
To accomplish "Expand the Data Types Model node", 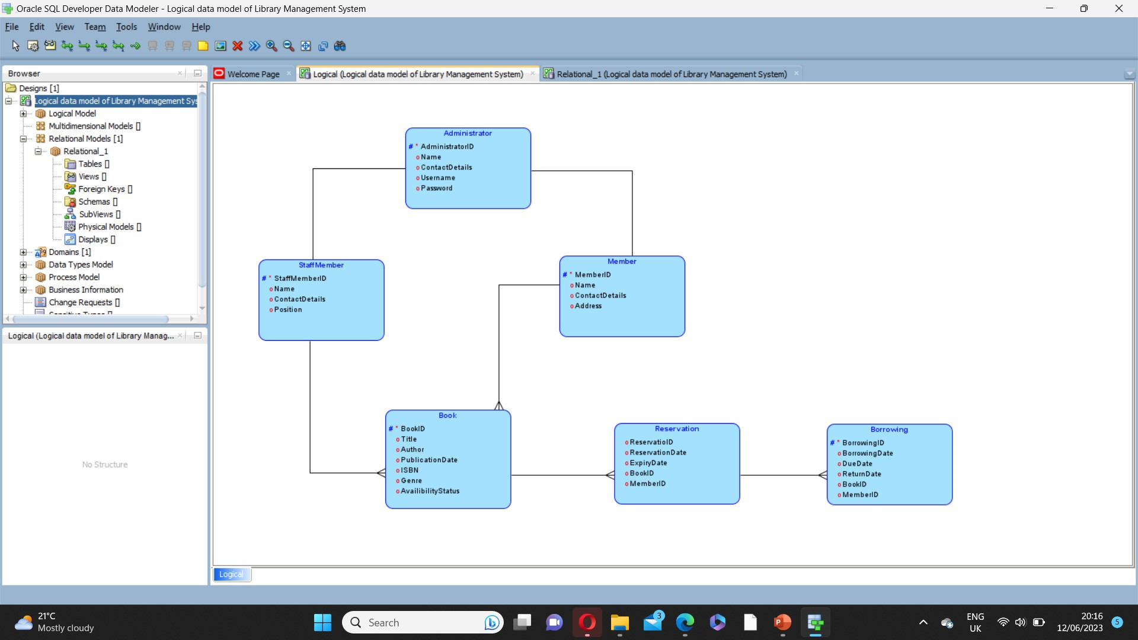I will coord(23,265).
